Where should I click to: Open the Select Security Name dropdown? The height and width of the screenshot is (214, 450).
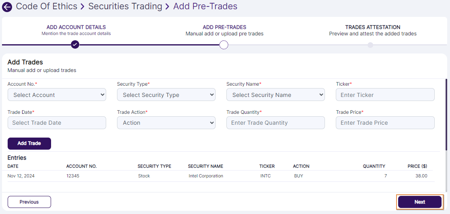(x=275, y=95)
